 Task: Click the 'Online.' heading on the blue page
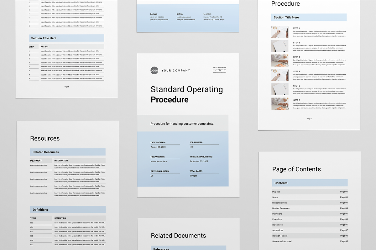180,14
